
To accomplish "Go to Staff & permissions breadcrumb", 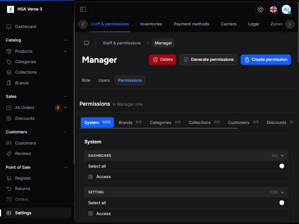I will [122, 43].
